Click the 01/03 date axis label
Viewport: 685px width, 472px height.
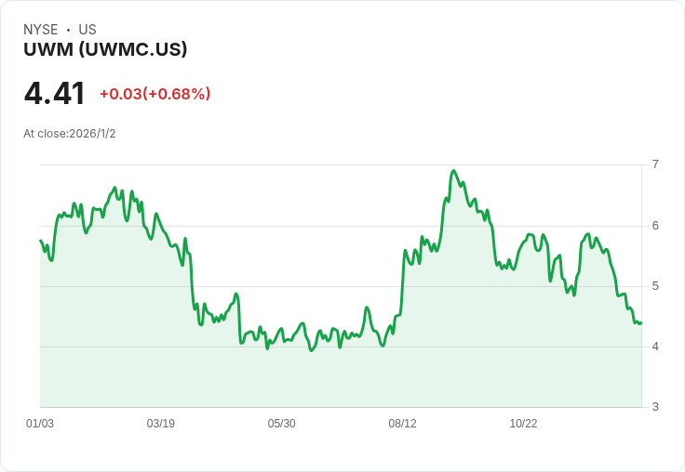click(x=40, y=424)
